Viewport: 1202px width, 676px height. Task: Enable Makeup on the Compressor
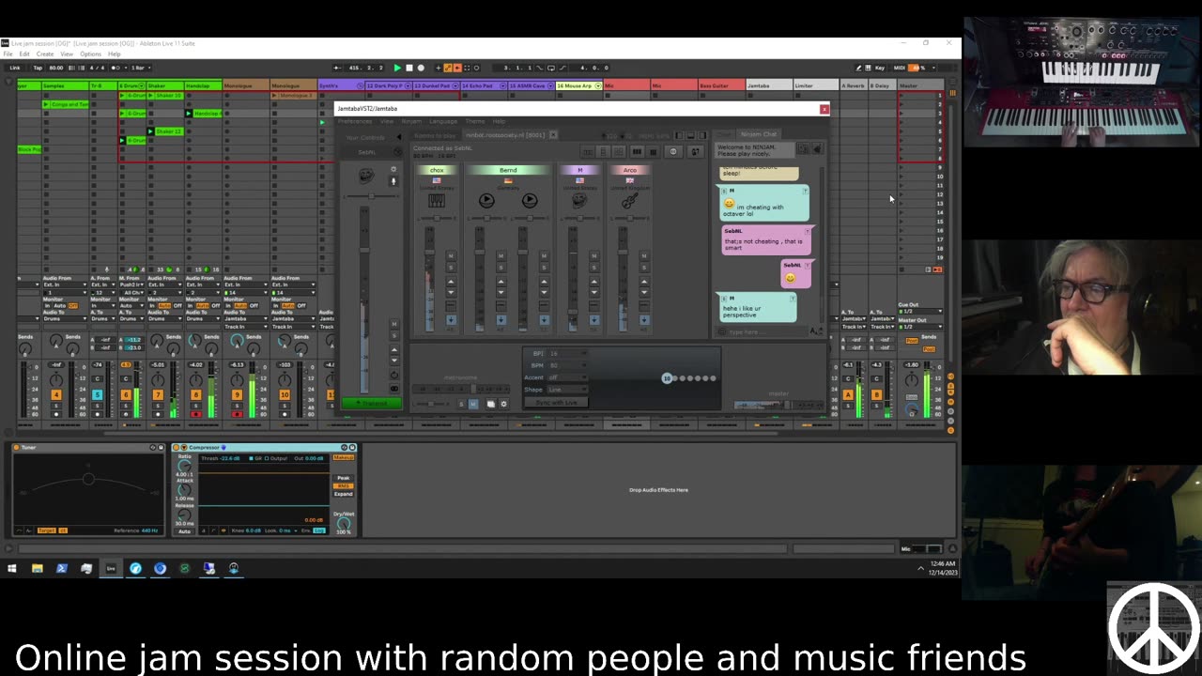tap(344, 457)
